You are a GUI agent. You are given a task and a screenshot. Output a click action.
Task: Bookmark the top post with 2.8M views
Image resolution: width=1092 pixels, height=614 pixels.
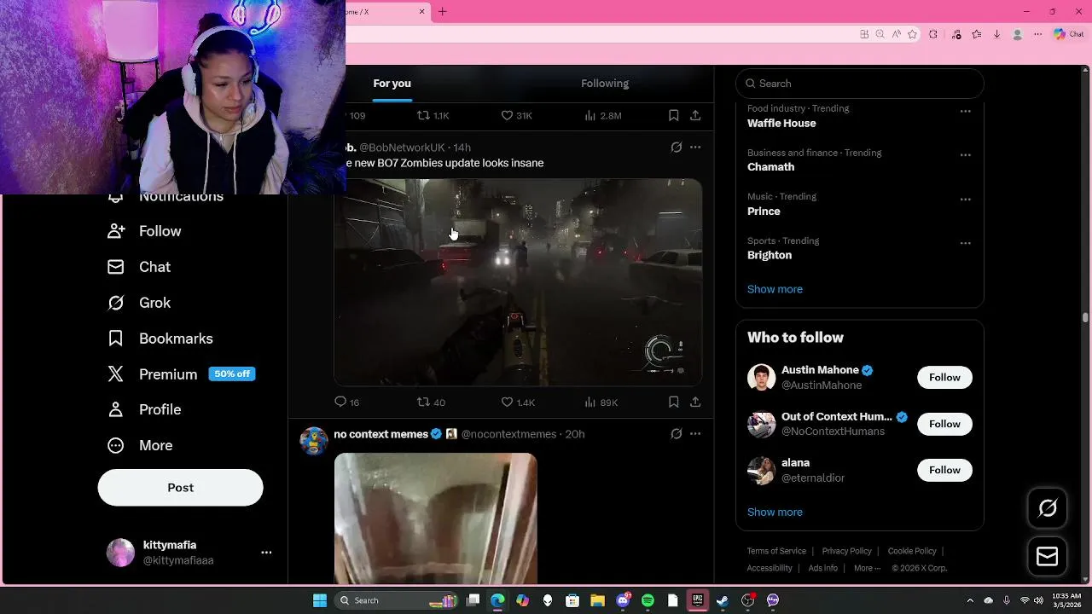click(673, 115)
